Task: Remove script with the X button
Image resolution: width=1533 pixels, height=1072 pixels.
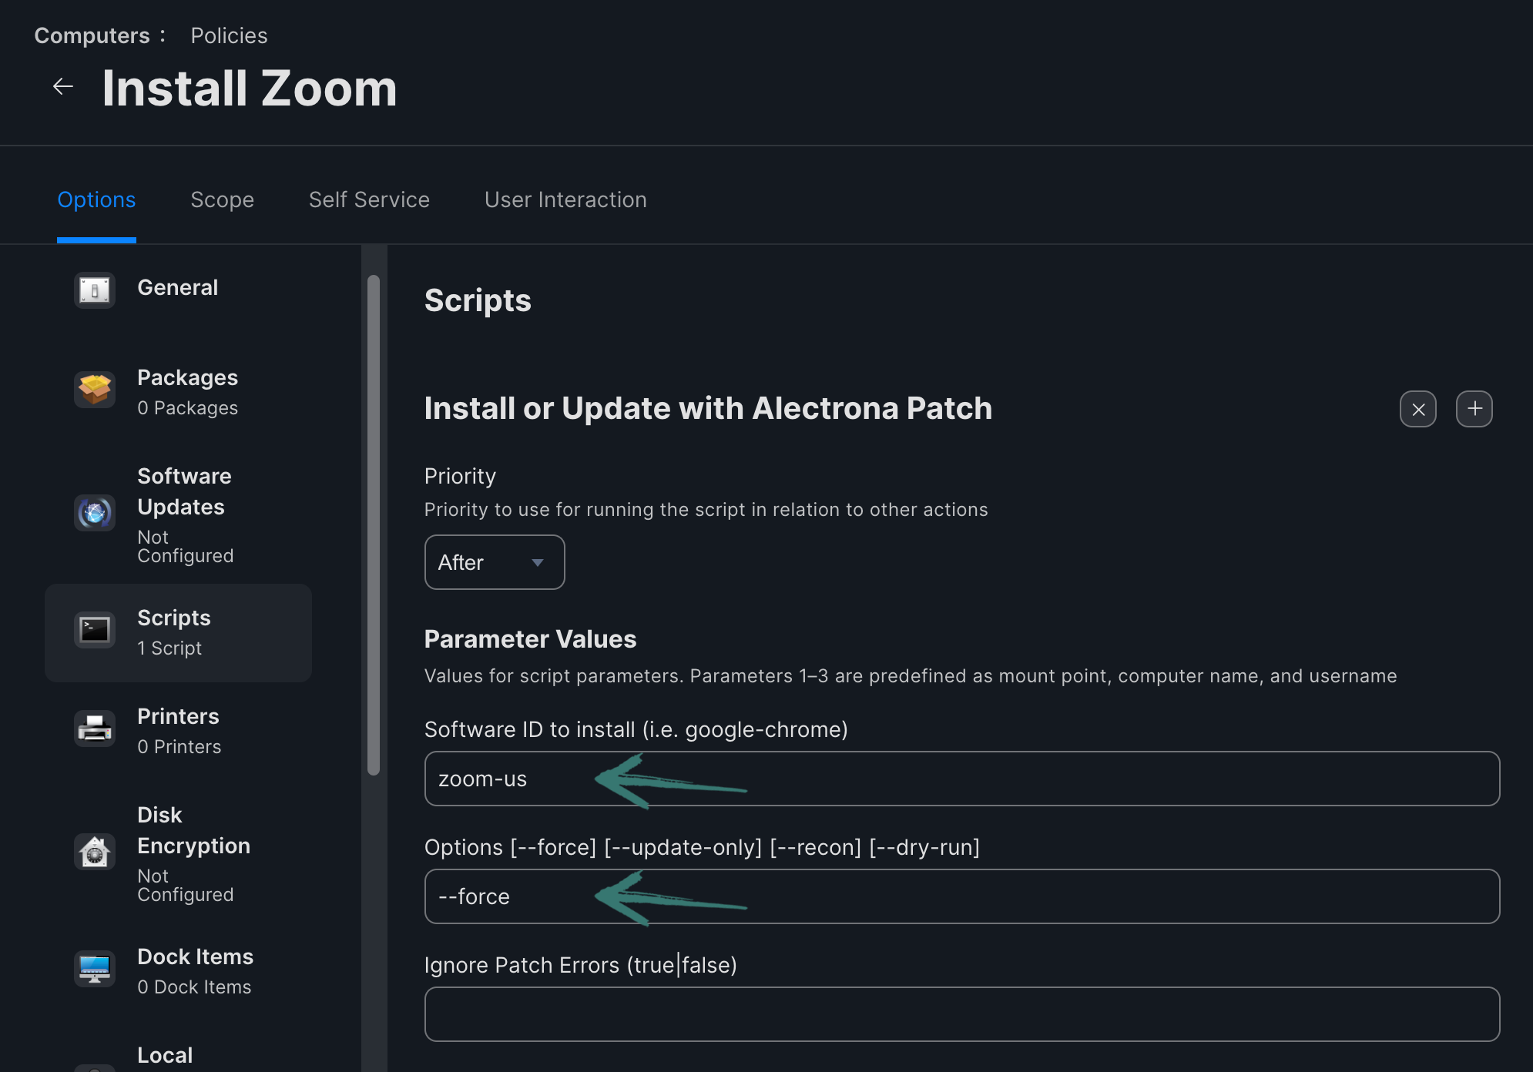Action: point(1417,409)
